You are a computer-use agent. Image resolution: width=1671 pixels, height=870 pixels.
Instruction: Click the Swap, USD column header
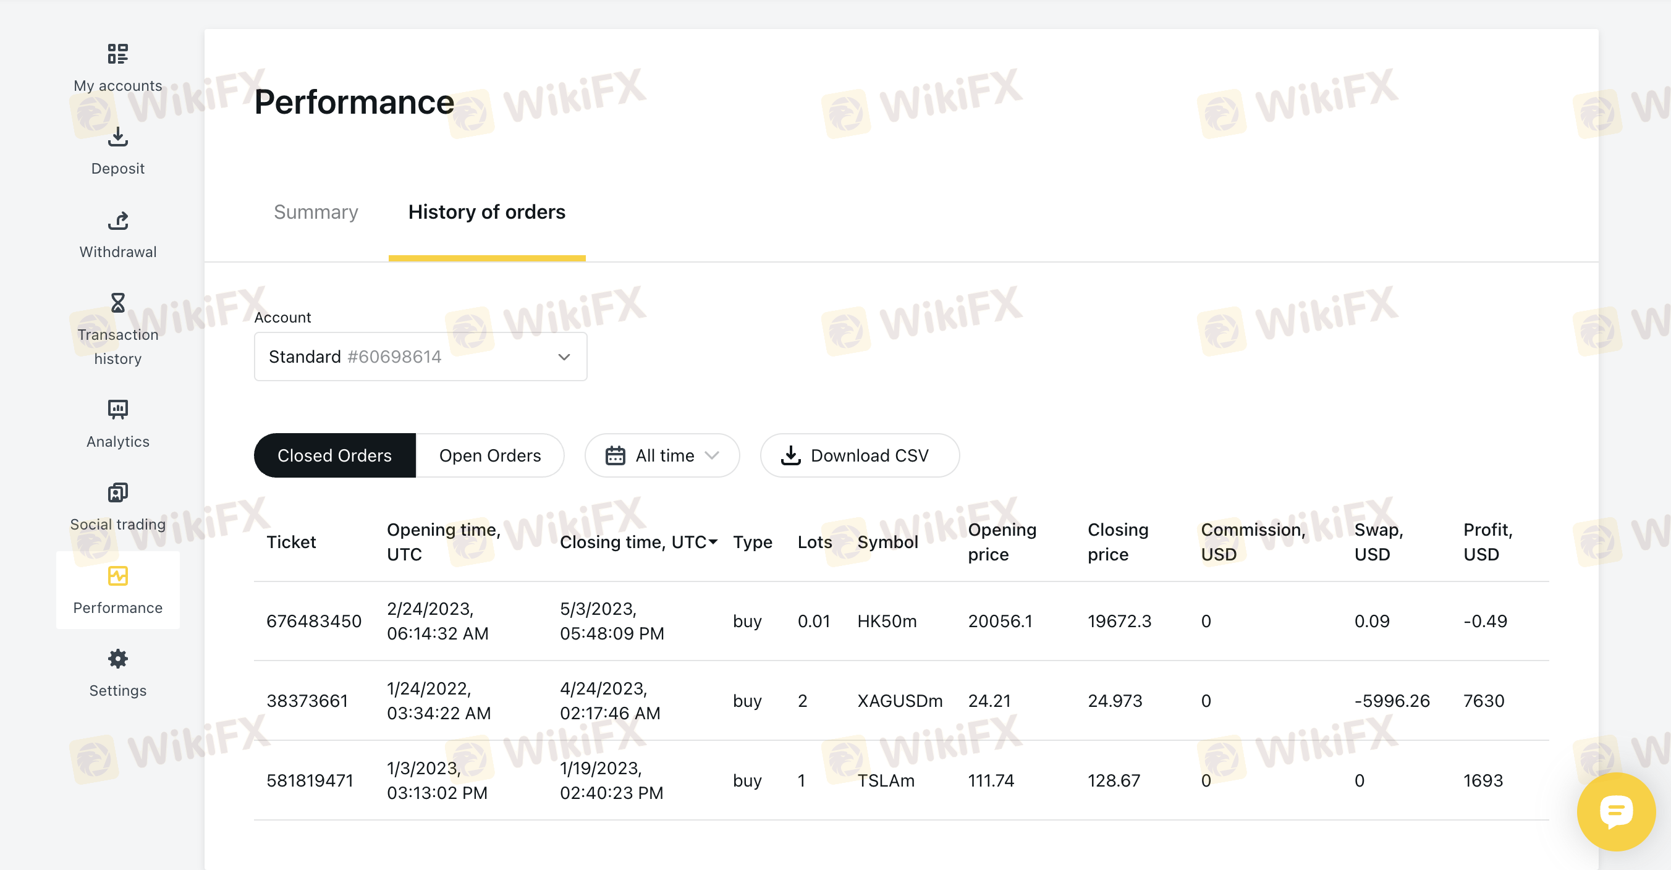click(x=1379, y=542)
